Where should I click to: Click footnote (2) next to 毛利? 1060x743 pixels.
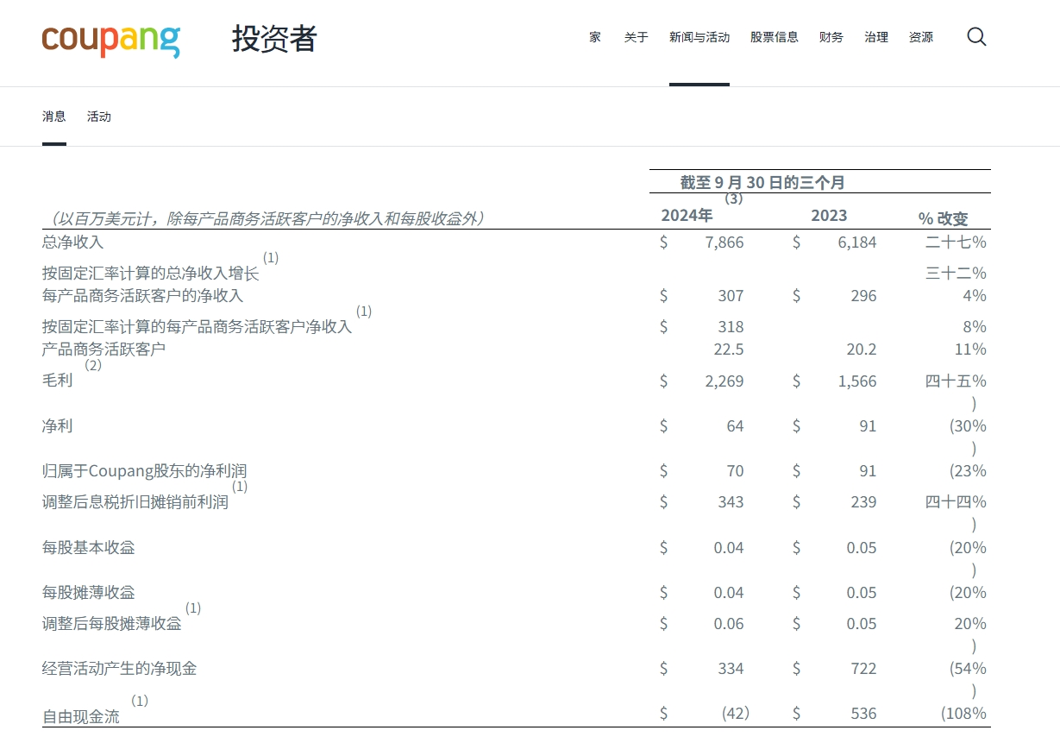click(93, 365)
